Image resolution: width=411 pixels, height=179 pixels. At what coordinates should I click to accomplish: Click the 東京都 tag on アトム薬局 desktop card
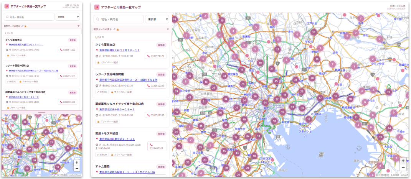point(161,167)
